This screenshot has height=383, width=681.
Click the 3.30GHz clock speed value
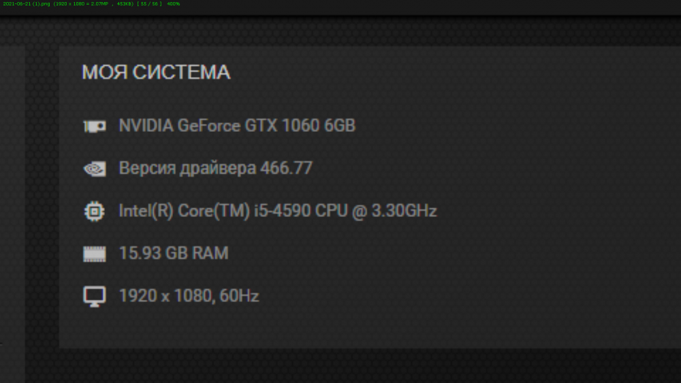click(405, 211)
